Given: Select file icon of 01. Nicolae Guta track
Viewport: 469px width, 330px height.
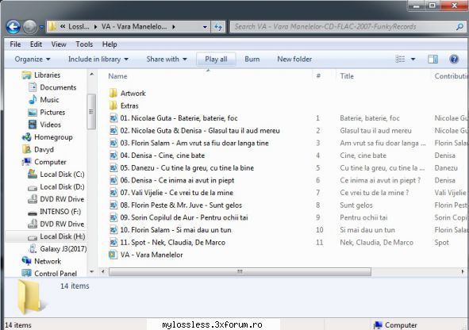Looking at the screenshot, I should click(x=113, y=118).
